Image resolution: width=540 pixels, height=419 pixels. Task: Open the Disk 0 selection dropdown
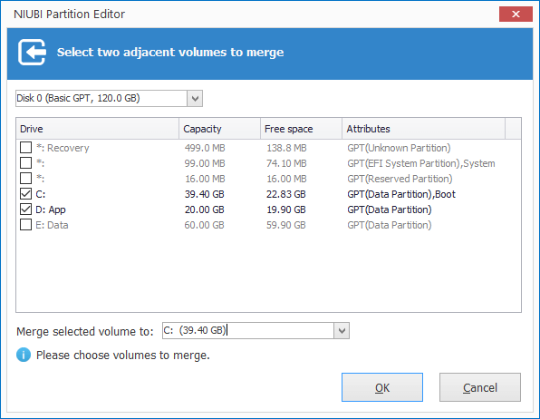pyautogui.click(x=195, y=99)
